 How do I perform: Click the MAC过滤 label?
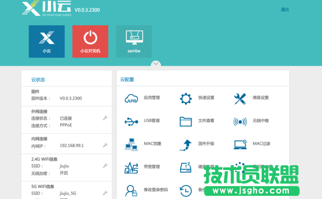261,144
